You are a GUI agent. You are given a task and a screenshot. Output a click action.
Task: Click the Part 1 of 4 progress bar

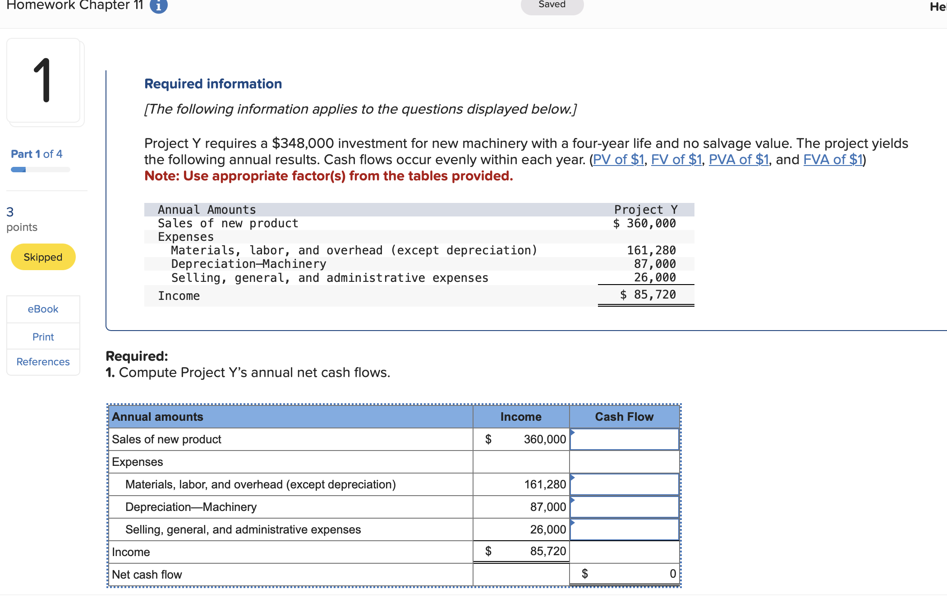click(40, 170)
